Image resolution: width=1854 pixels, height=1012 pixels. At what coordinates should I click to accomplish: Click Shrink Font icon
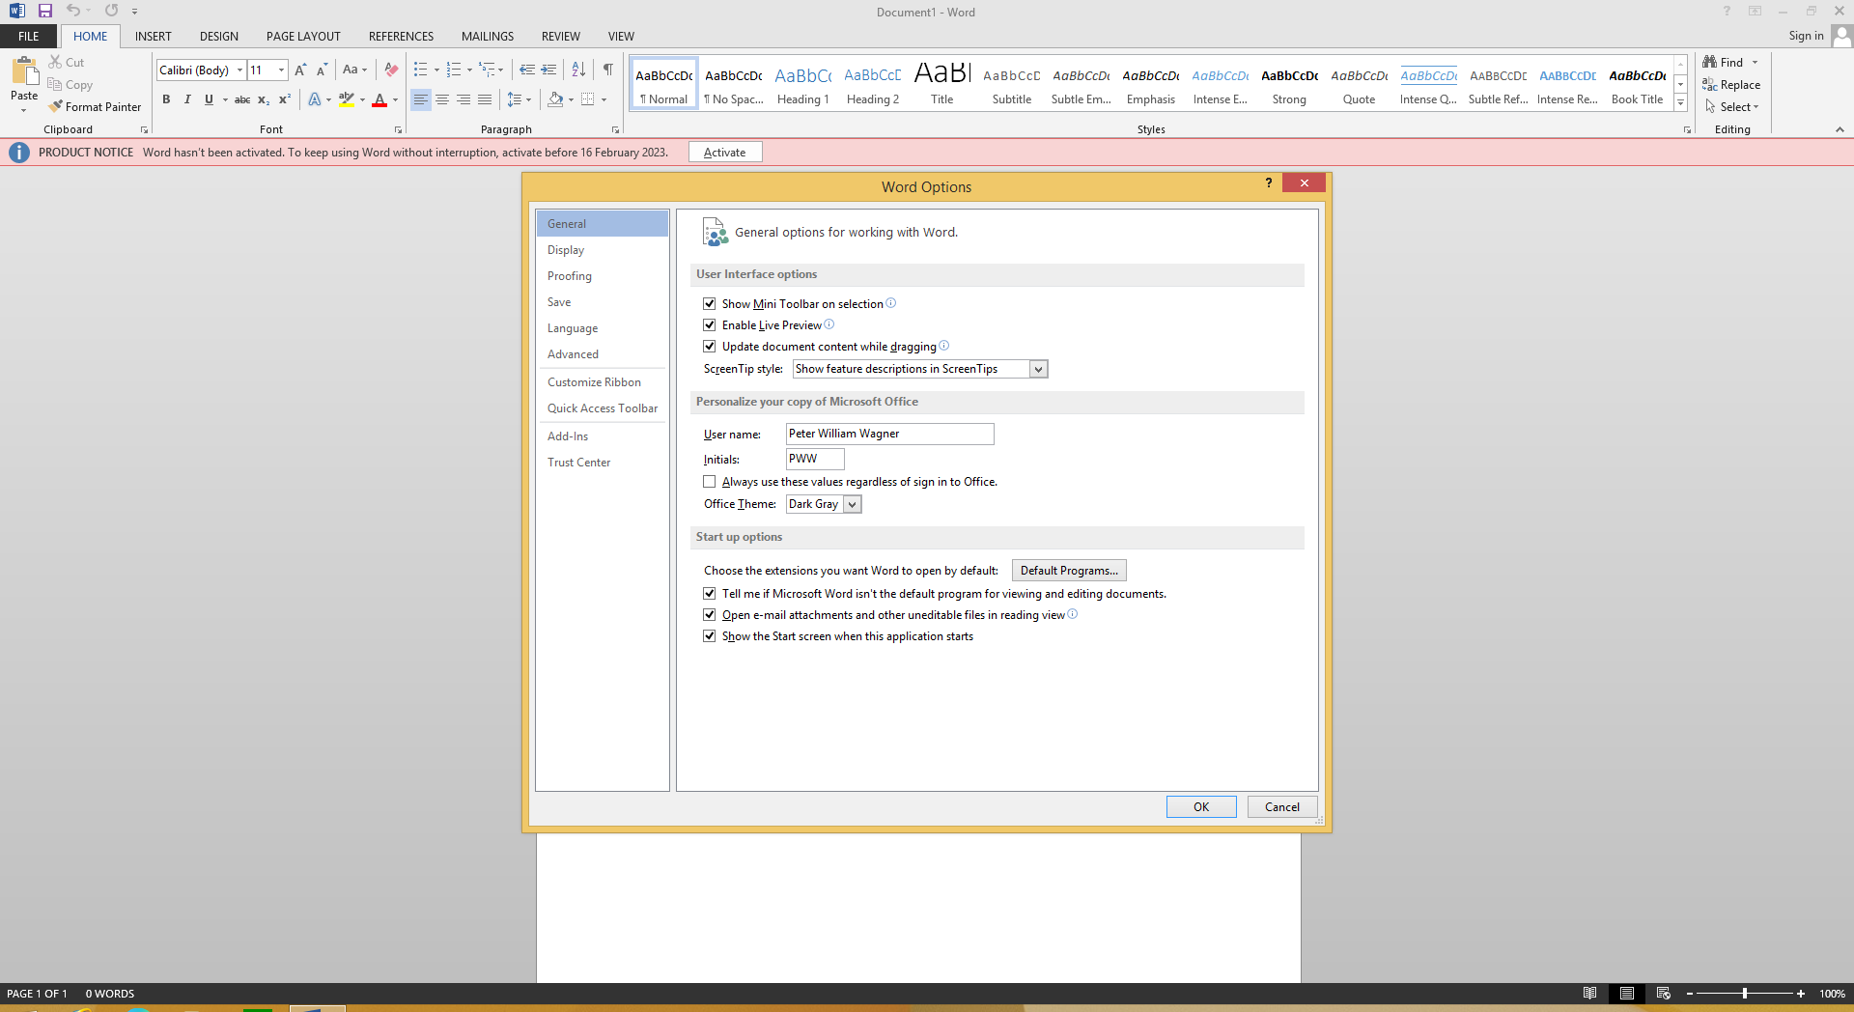click(x=322, y=70)
